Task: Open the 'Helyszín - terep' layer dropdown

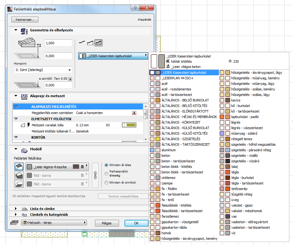Action: [54, 223]
